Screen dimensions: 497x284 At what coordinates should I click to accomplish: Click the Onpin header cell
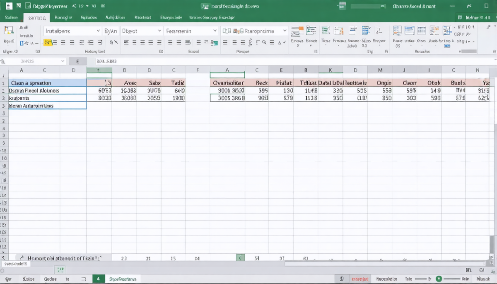(380, 83)
